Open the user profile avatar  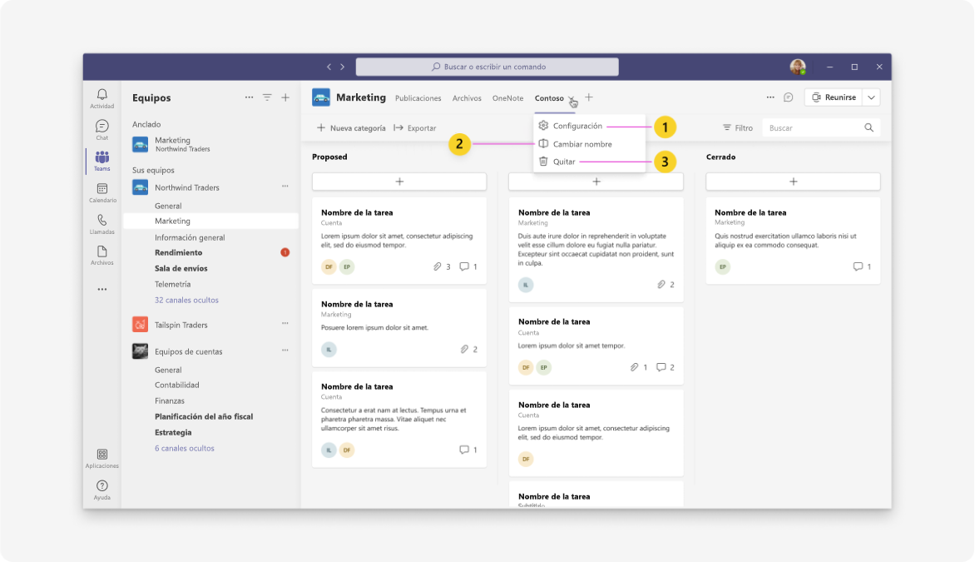798,67
